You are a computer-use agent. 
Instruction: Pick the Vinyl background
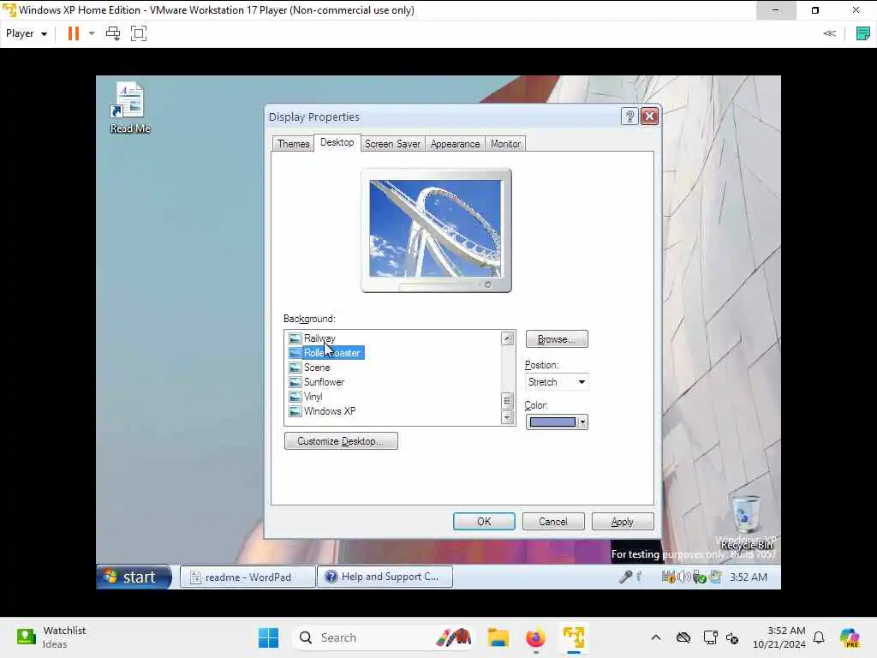[313, 396]
